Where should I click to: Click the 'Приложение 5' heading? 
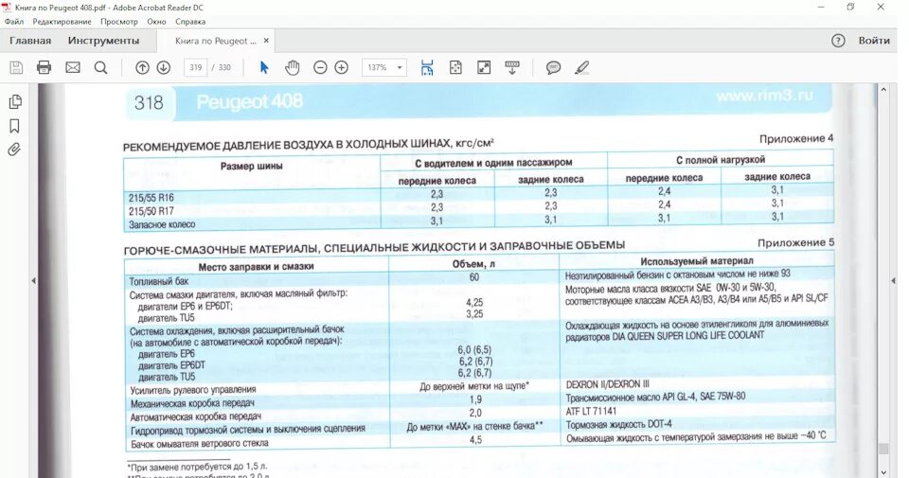click(x=795, y=242)
